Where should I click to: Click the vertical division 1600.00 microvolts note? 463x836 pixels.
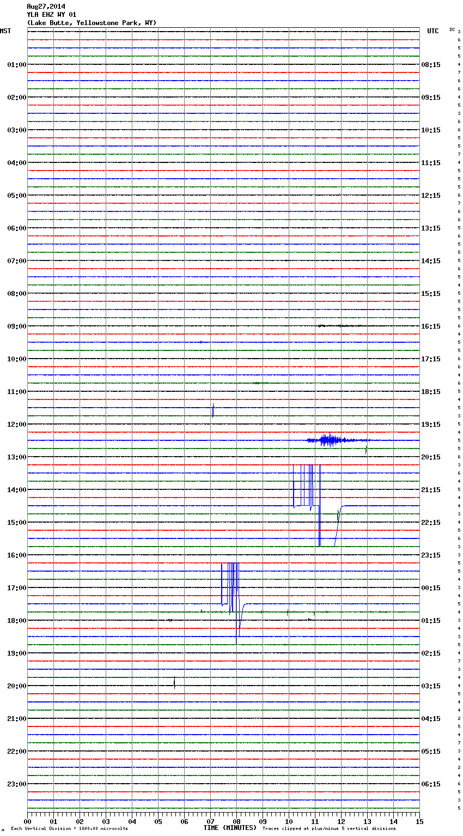[x=70, y=829]
